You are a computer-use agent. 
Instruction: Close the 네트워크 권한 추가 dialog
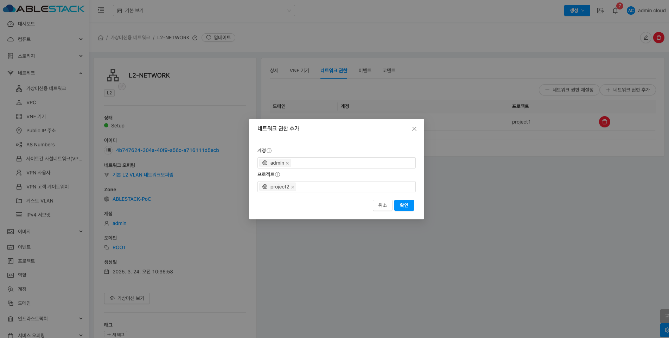point(414,129)
